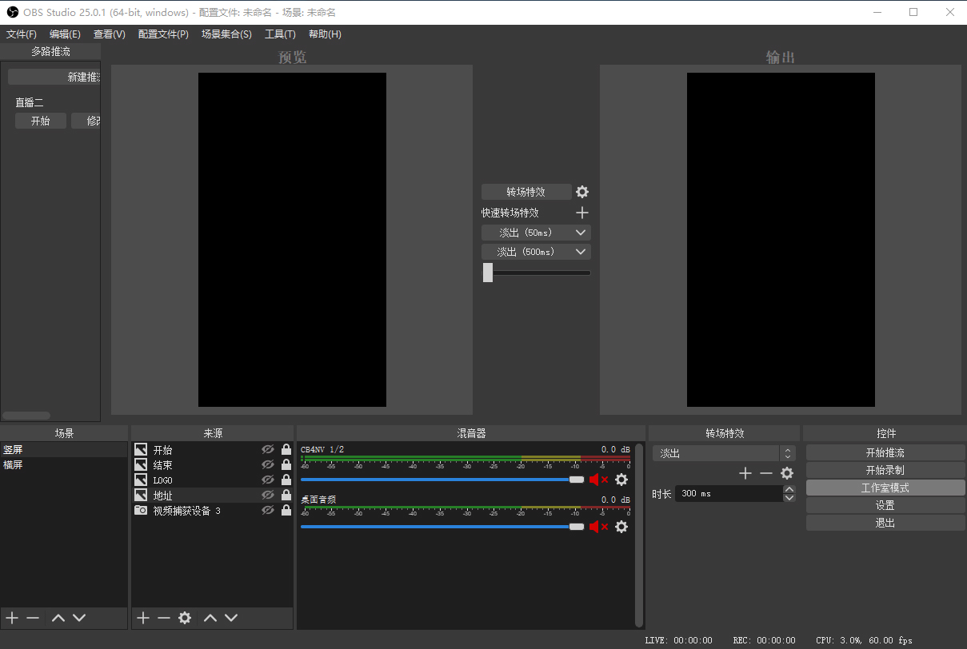Toggle visibility of the 开始 source
The height and width of the screenshot is (649, 967).
268,450
